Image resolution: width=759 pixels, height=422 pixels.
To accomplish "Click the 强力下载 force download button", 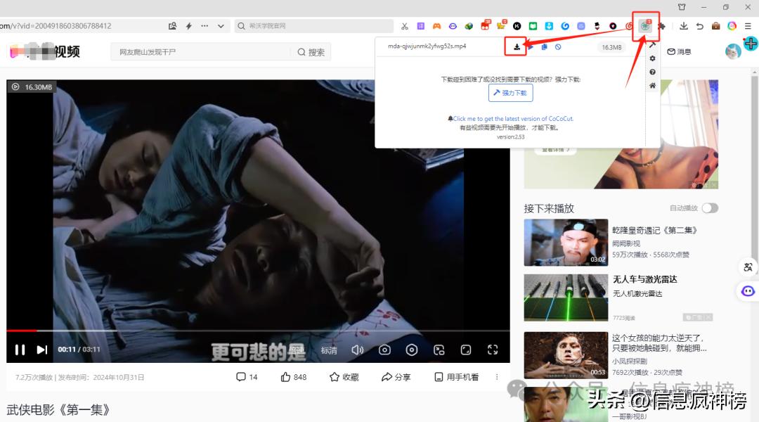I will coord(511,93).
